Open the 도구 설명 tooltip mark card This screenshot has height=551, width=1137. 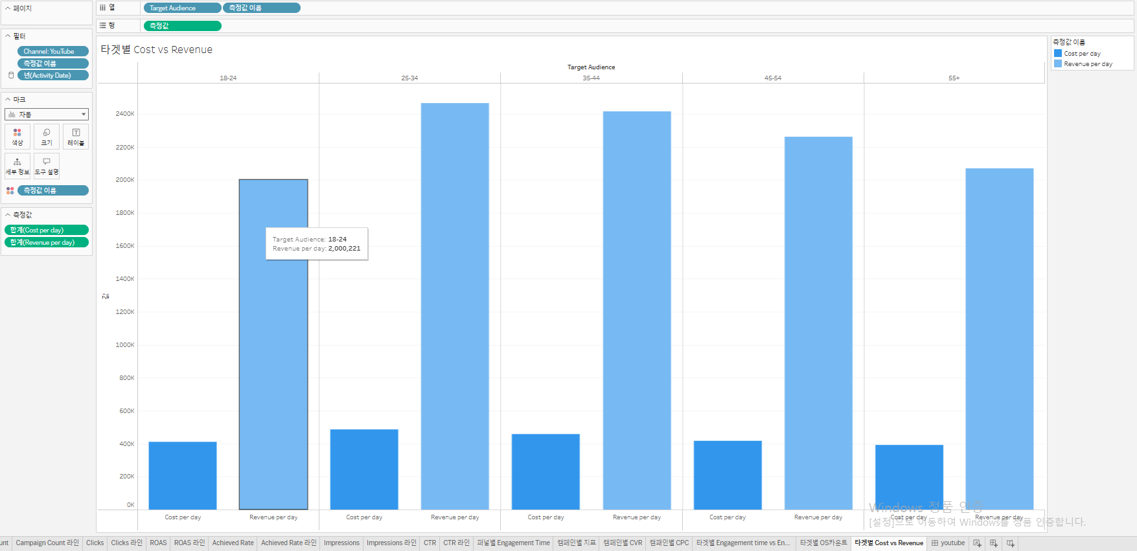point(47,166)
